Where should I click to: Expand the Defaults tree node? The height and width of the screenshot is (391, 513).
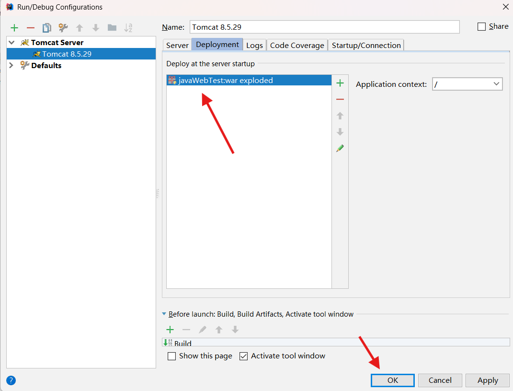[11, 65]
